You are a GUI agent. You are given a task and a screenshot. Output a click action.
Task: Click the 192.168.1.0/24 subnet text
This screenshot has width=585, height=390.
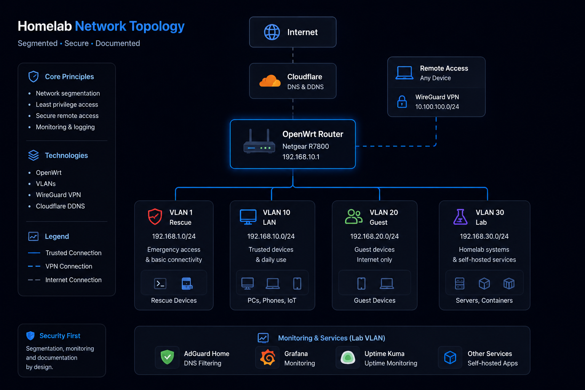174,237
